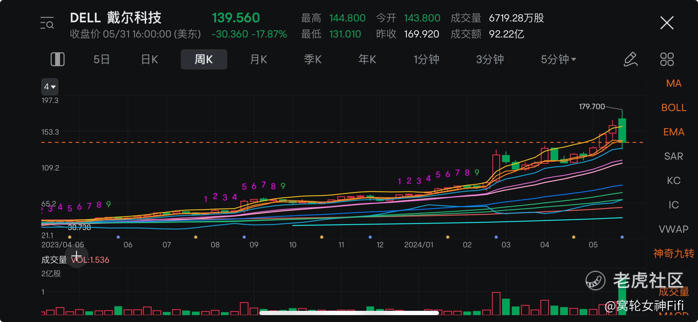Viewport: 698px width, 322px height.
Task: Open the 5分钟 interval dropdown
Action: (x=558, y=60)
